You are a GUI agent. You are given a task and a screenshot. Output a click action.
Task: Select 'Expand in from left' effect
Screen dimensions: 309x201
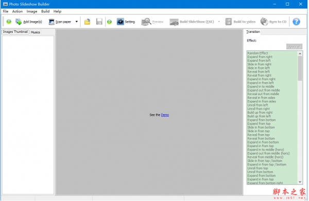[x=261, y=83]
